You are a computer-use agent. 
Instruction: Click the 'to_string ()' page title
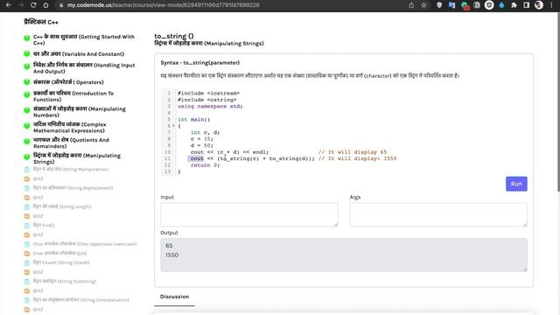[x=174, y=36]
